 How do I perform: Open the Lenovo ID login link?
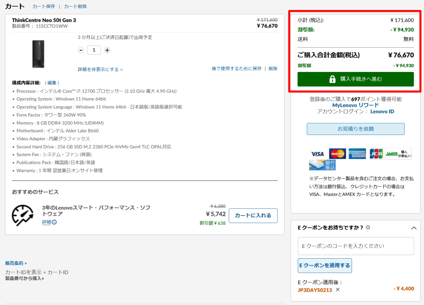click(382, 111)
